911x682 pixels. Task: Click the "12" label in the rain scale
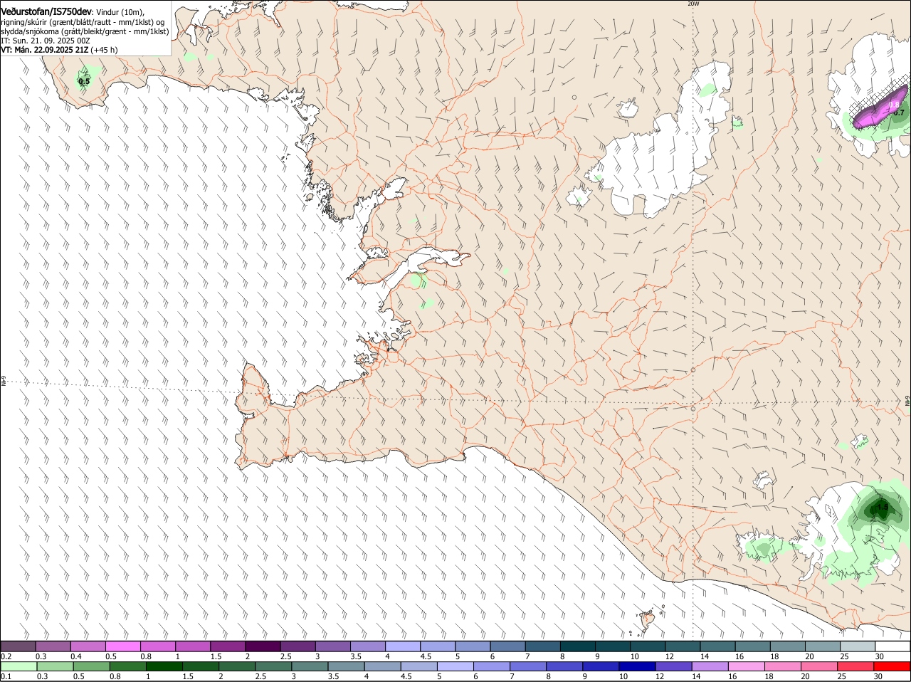[660, 676]
